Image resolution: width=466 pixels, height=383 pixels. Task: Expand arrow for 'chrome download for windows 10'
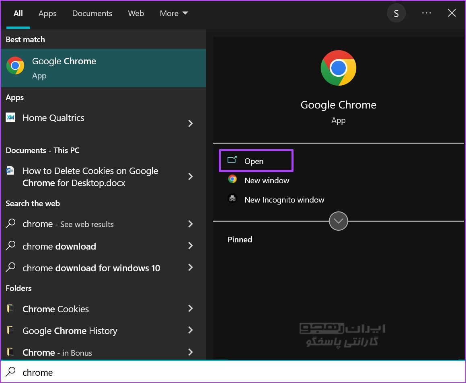tap(191, 267)
